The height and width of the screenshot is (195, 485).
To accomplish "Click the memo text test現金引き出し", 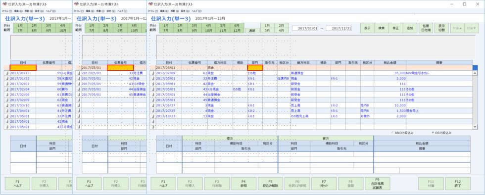I will [x=418, y=73].
